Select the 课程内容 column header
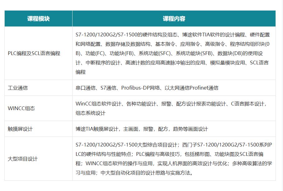 pyautogui.click(x=174, y=19)
